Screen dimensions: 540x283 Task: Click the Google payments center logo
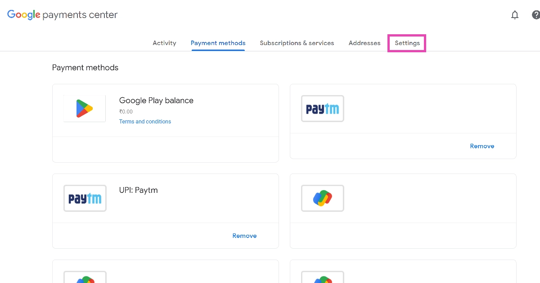[x=62, y=15]
